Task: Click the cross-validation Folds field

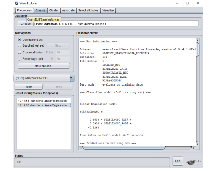Action: pyautogui.click(x=63, y=52)
